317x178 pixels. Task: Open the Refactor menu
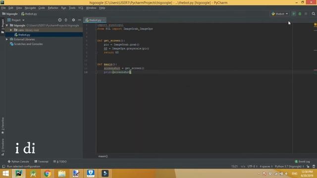coord(53,8)
